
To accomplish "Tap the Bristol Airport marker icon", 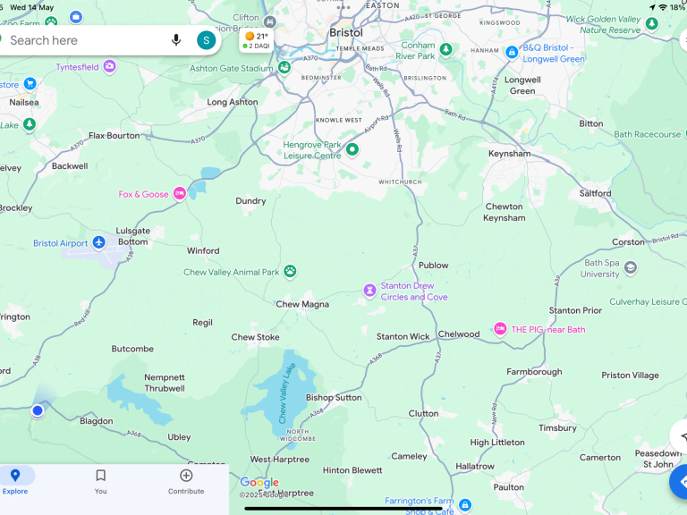I will point(98,242).
